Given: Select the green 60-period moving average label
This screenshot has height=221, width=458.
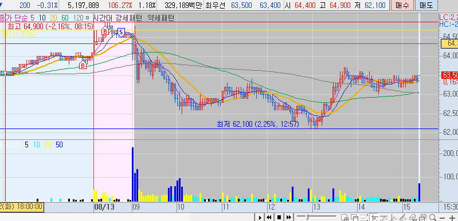Looking at the screenshot, I should (65, 18).
